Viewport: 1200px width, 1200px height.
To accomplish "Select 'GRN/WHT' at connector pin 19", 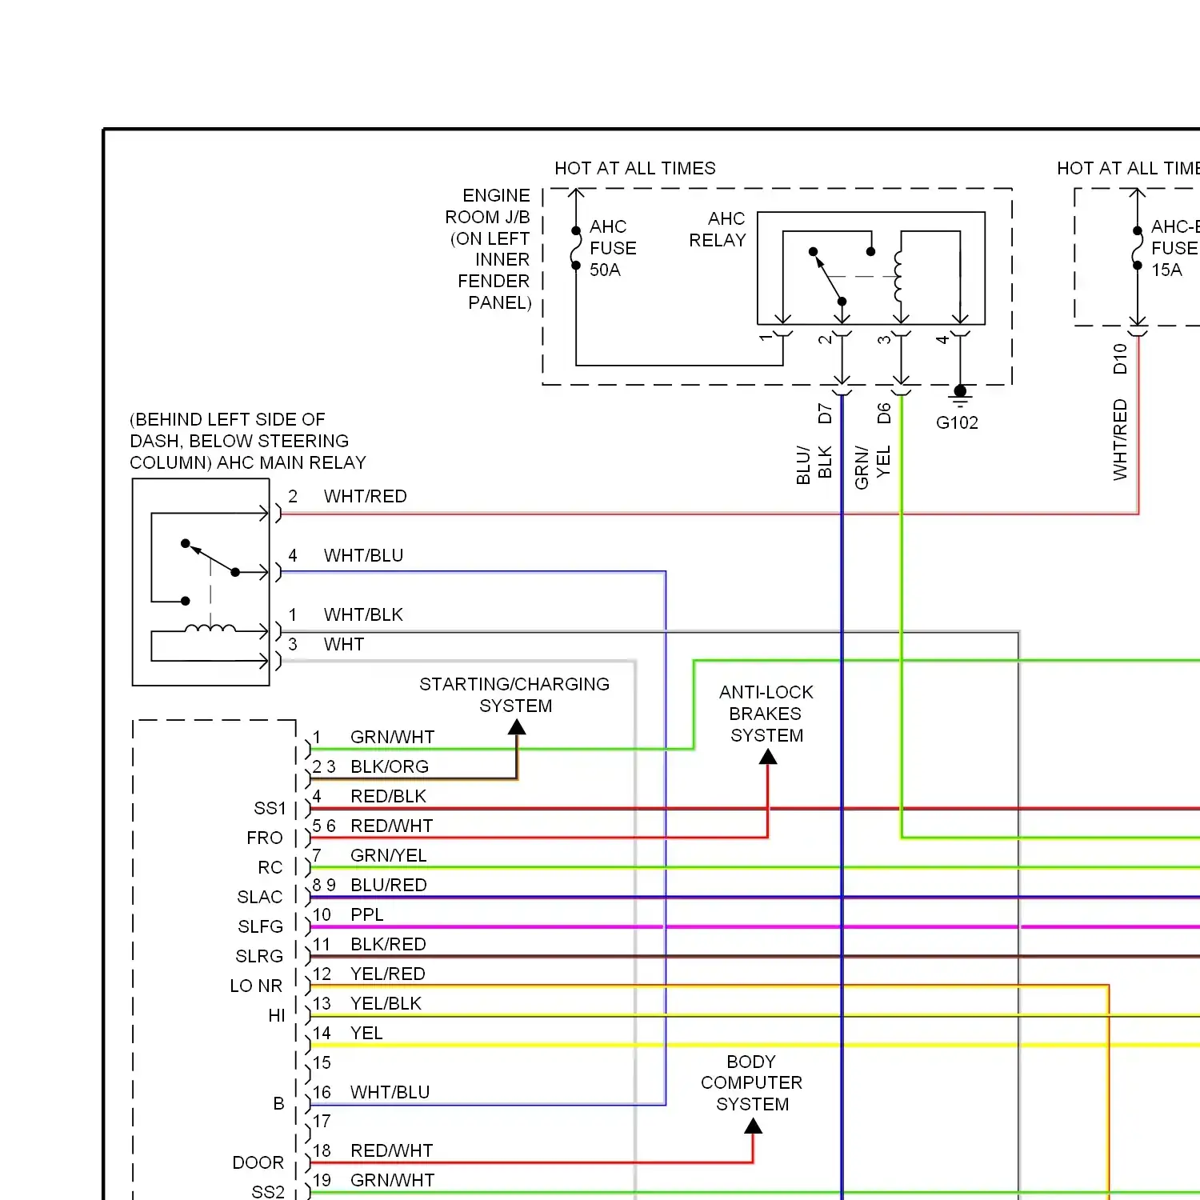I will pos(392,1180).
